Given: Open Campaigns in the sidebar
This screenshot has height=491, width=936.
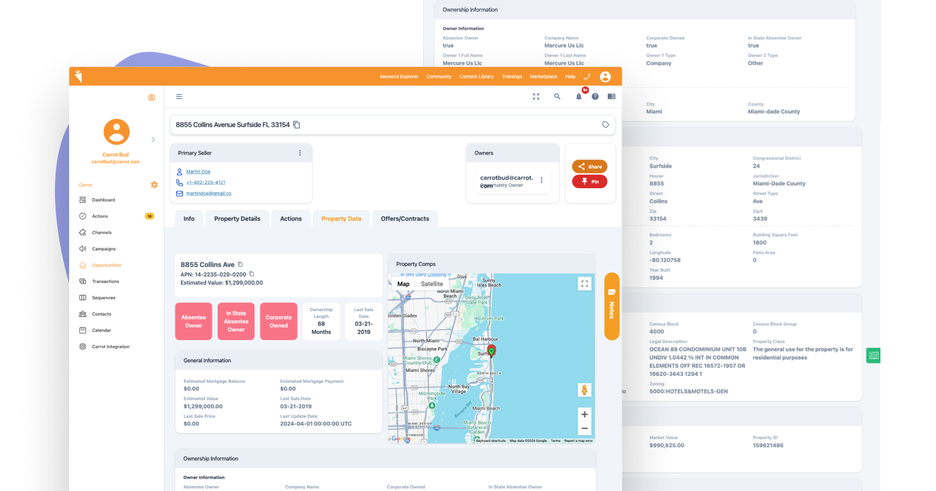Looking at the screenshot, I should tap(104, 249).
